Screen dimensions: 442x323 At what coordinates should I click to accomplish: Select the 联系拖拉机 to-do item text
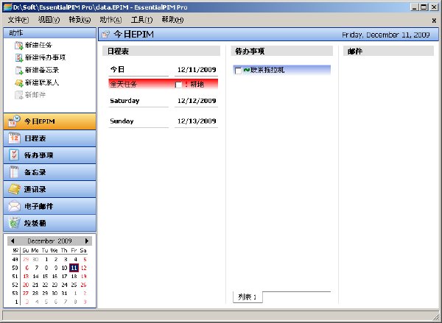267,70
